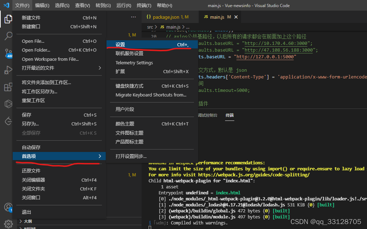Viewport: 367px width, 229px height.
Task: Open 扩展 from the preferences submenu
Action: pyautogui.click(x=152, y=71)
